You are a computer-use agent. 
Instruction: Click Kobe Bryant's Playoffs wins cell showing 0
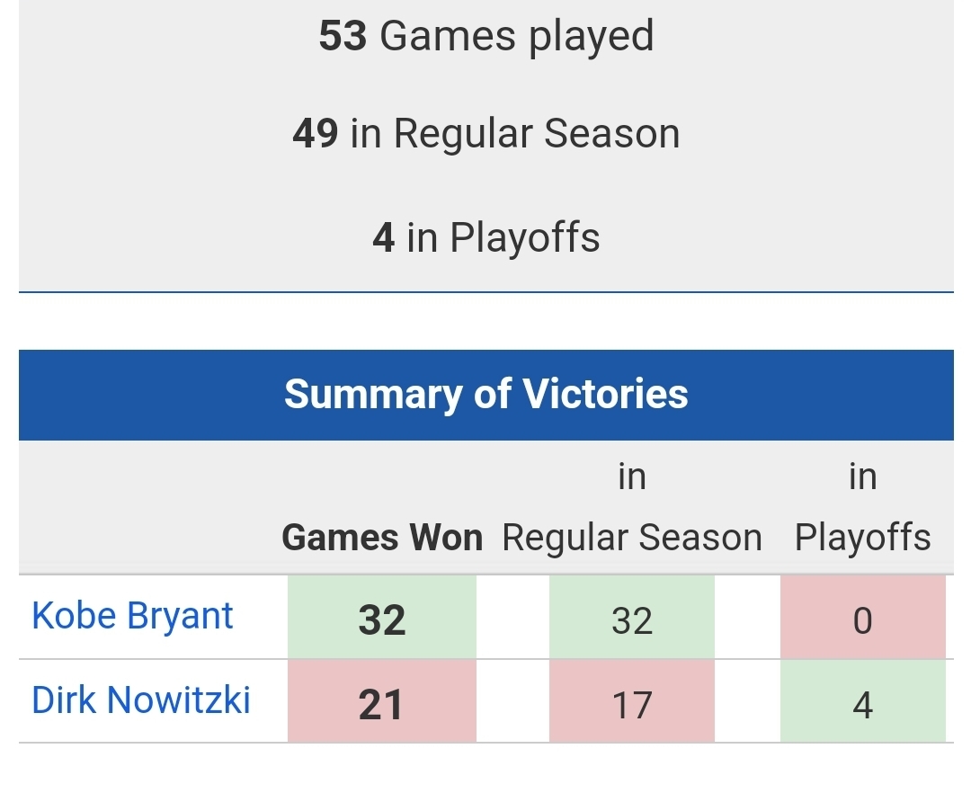tap(862, 619)
